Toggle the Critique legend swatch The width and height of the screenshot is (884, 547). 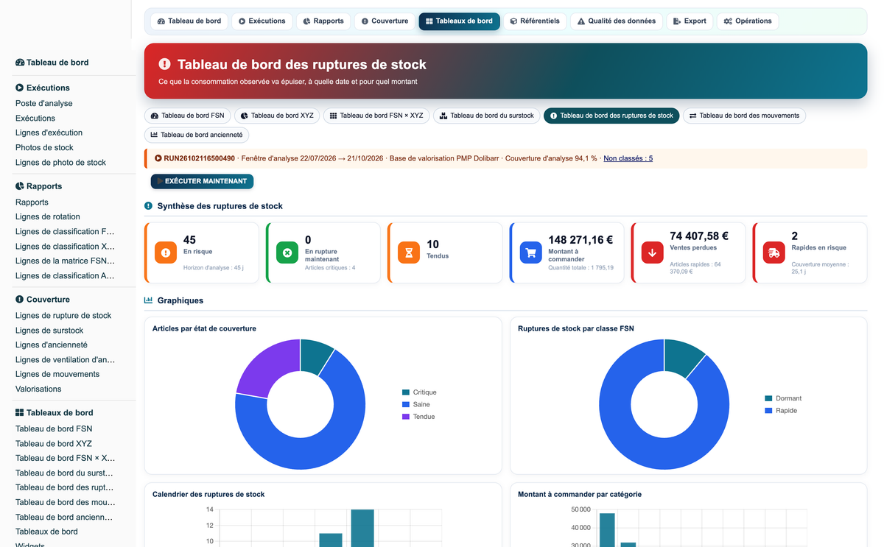tap(406, 392)
